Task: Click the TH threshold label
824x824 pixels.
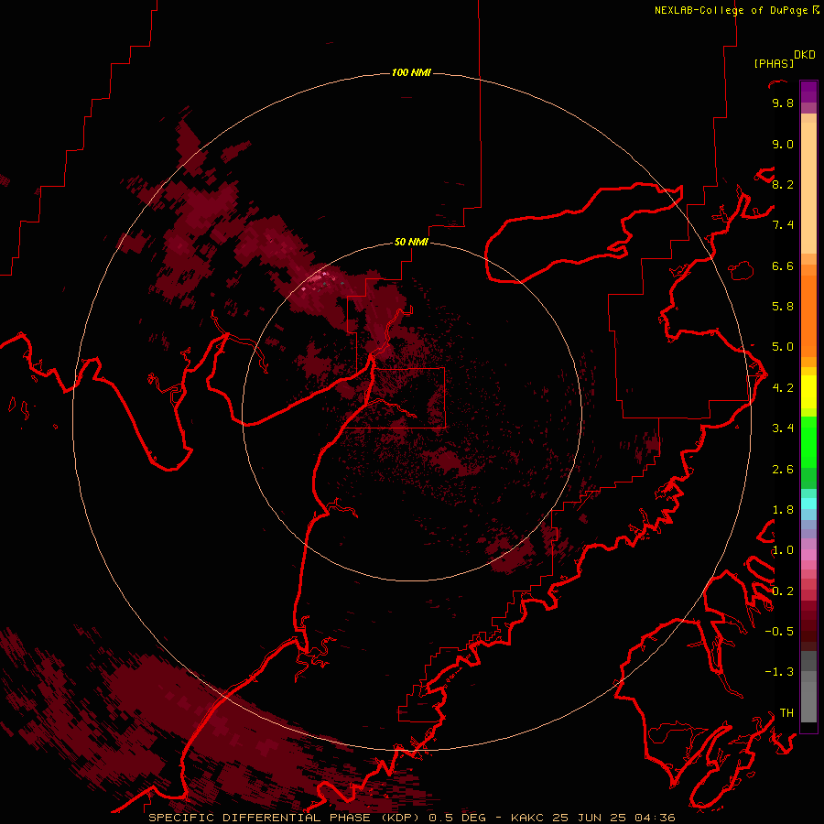Action: point(786,713)
